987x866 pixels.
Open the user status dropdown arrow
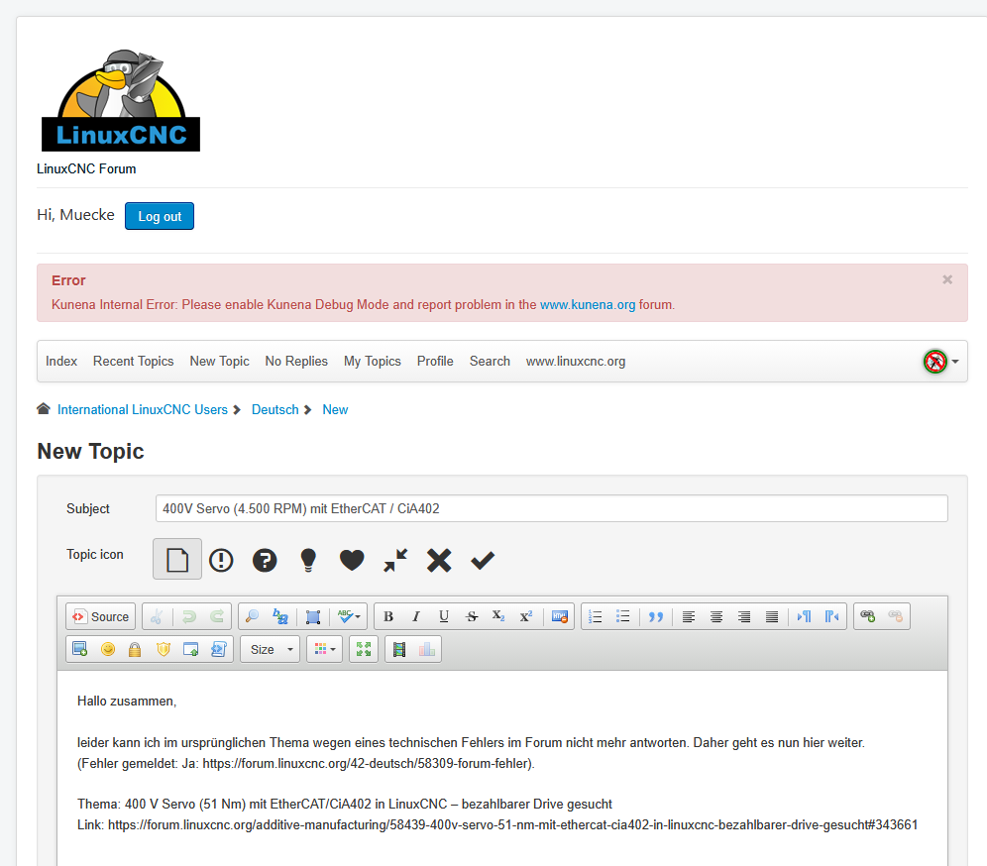pos(955,362)
